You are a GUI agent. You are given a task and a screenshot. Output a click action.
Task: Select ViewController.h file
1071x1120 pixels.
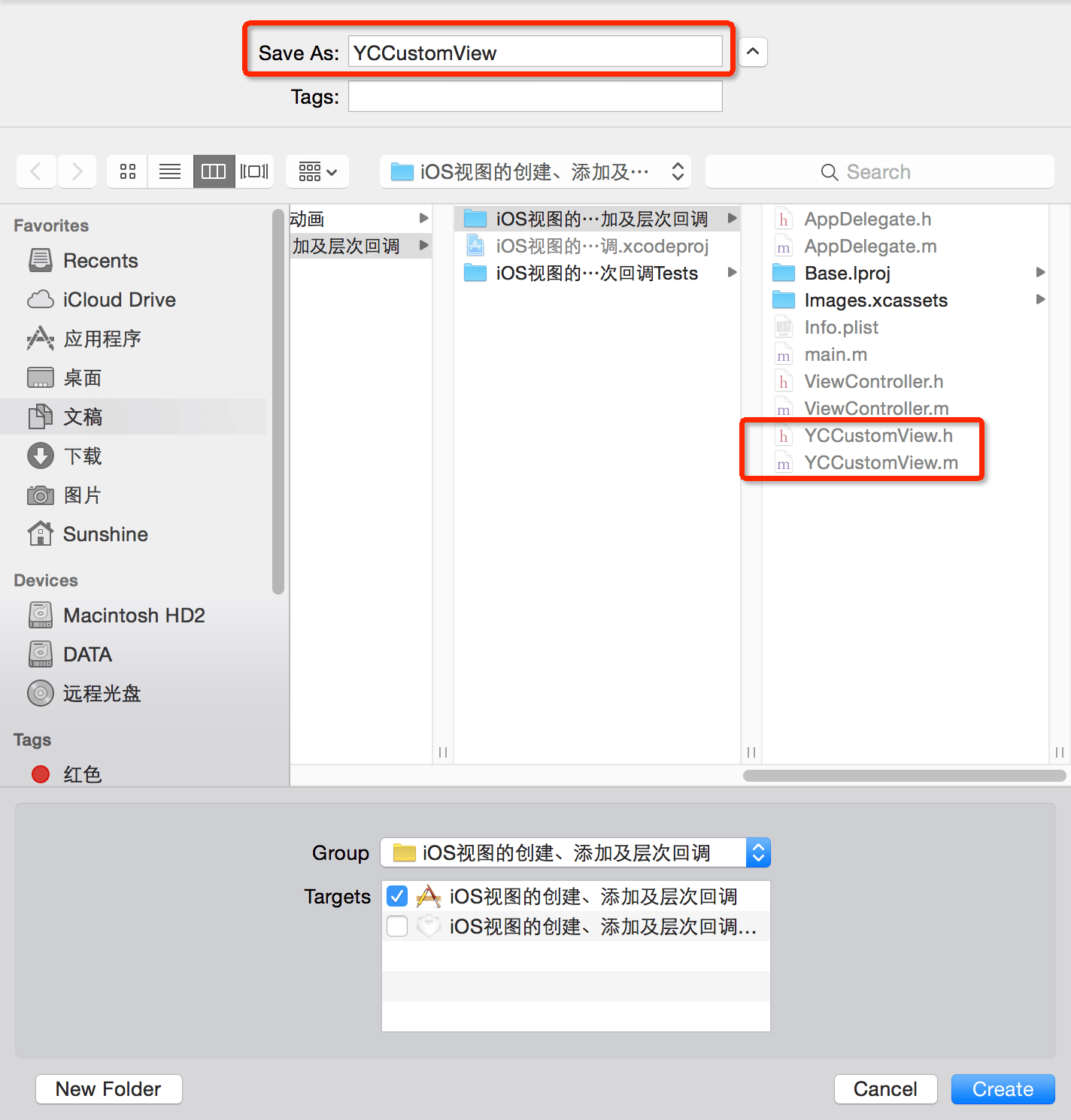click(906, 381)
